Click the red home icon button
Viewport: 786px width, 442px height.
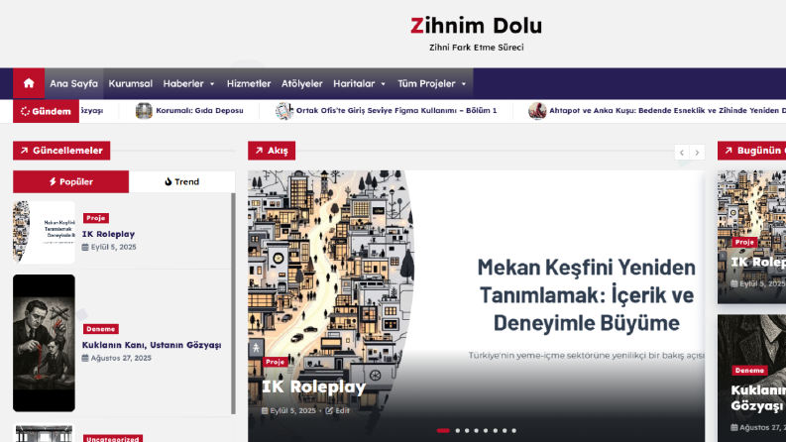tap(29, 83)
